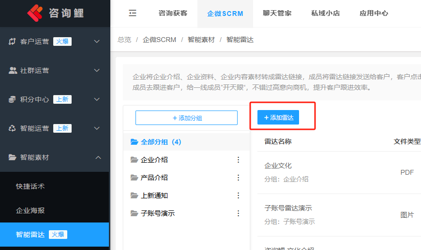Click the 社群运营 people icon
The image size is (421, 250).
pyautogui.click(x=13, y=70)
